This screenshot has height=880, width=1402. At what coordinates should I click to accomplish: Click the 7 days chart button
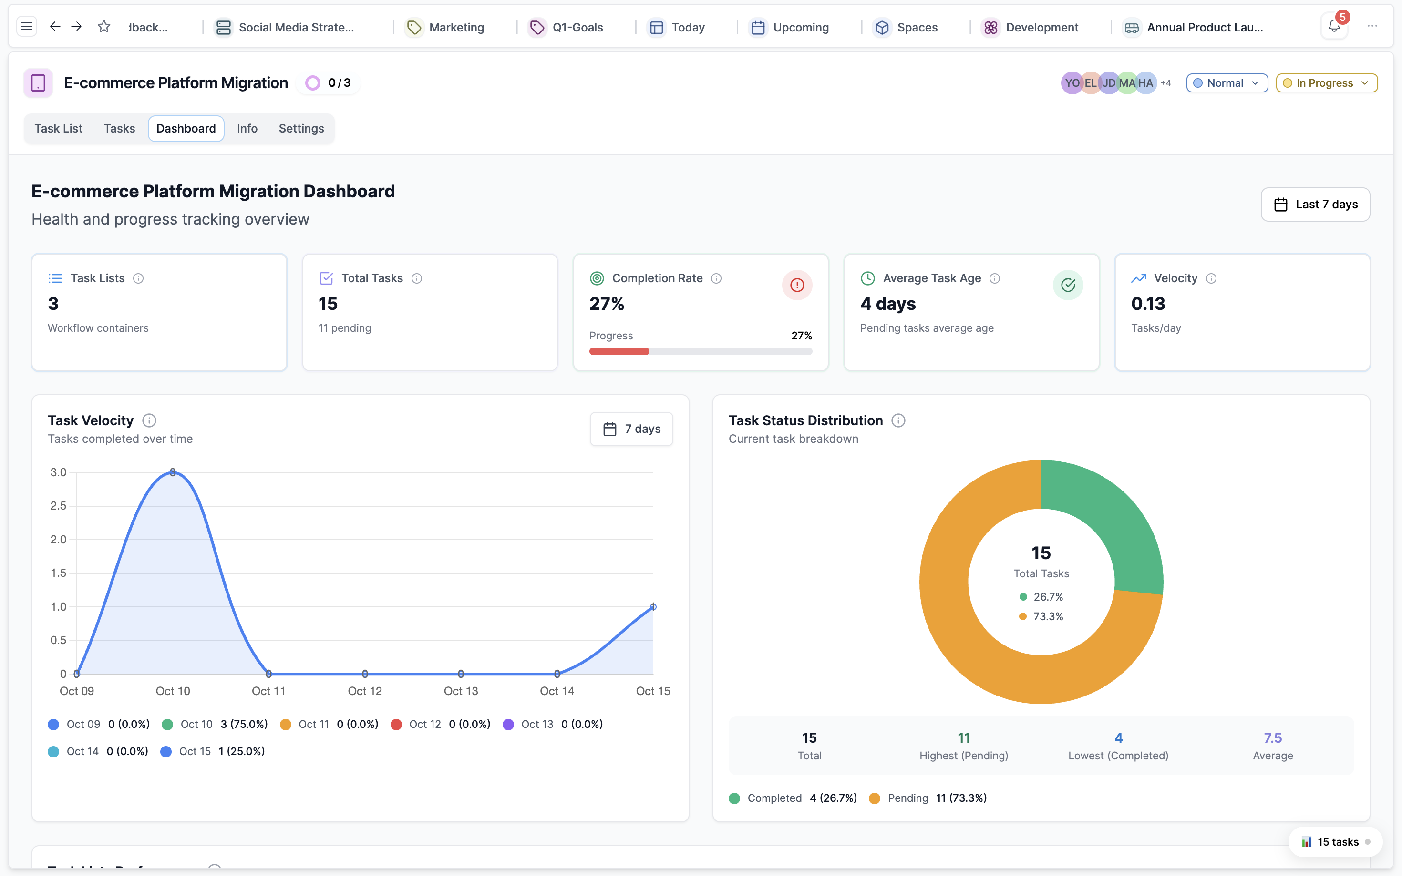632,430
